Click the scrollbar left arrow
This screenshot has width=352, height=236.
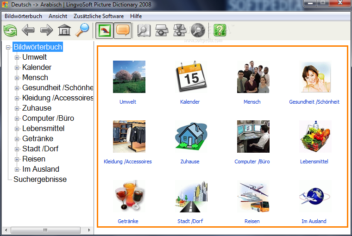tap(6, 230)
